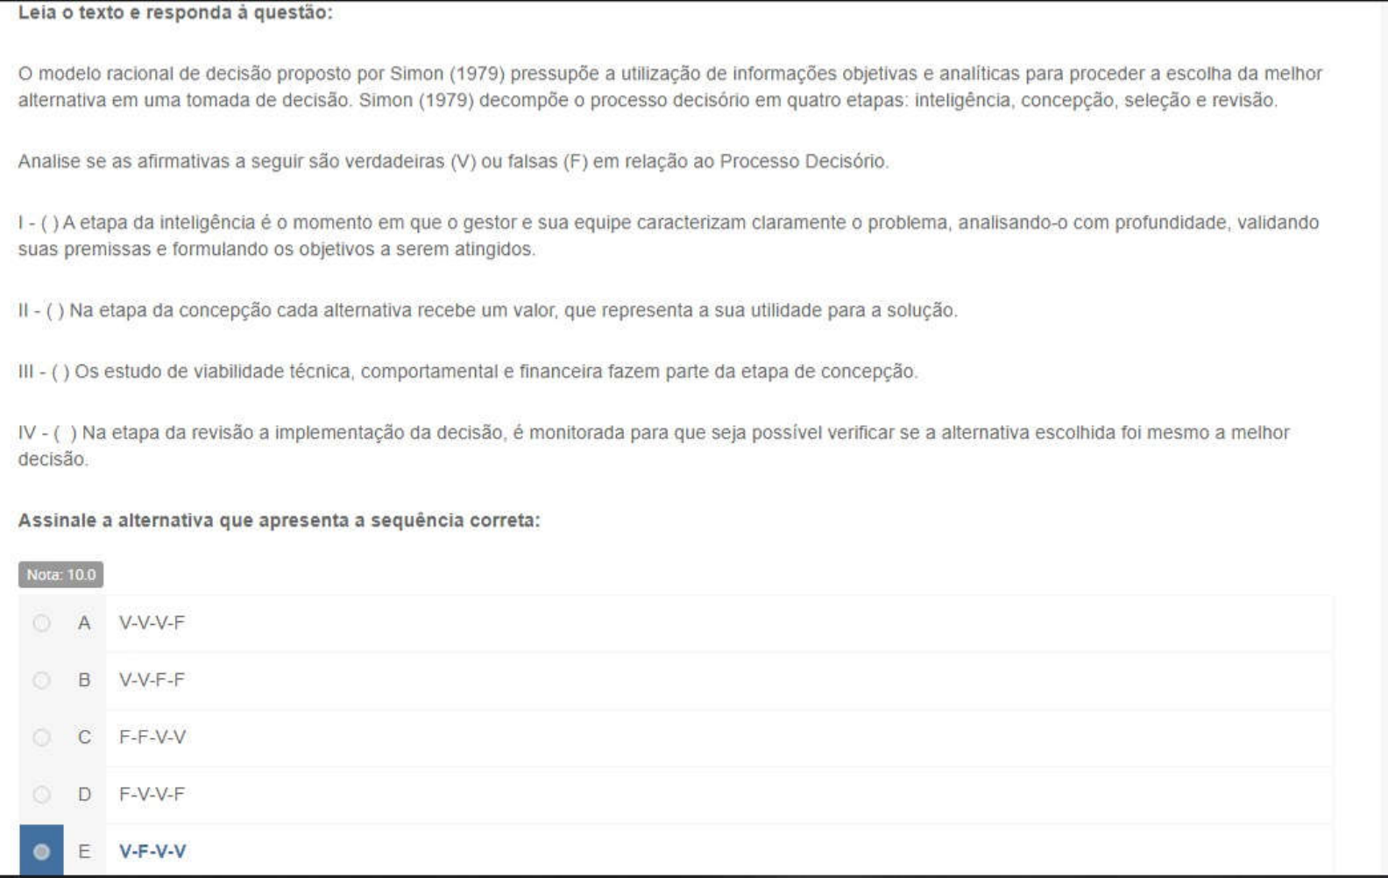Click statement I about etapa da inteligência
1388x878 pixels.
point(669,236)
